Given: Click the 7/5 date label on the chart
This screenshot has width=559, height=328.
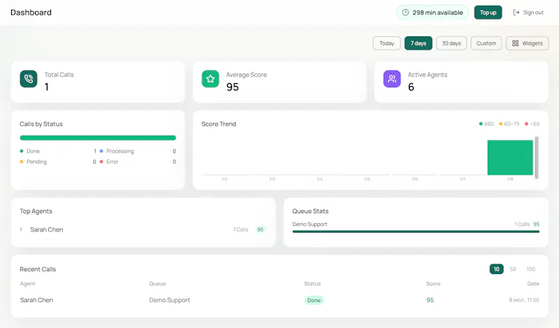Looking at the screenshot, I should point(368,179).
